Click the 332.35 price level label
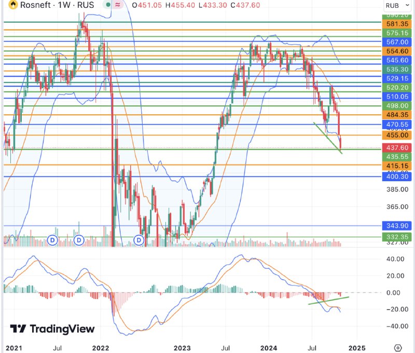The width and height of the screenshot is (415, 353). click(x=397, y=237)
